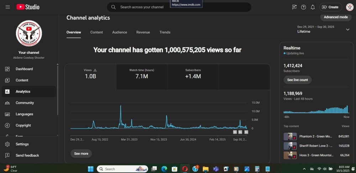Viewport: 356px width, 173px height.
Task: Open Settings gear in sidebar
Action: pos(22,144)
